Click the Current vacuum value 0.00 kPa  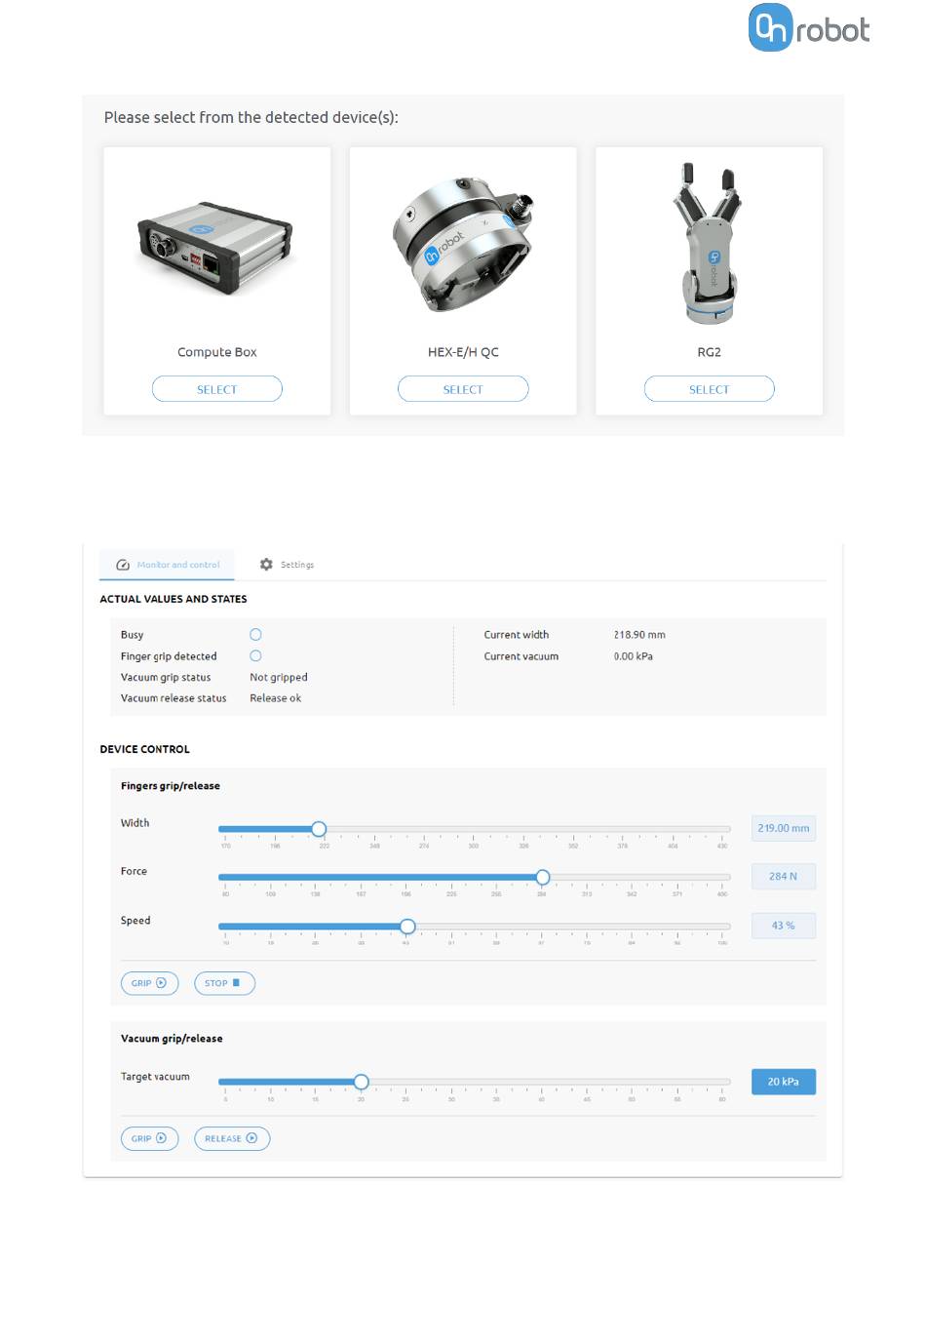click(x=634, y=656)
